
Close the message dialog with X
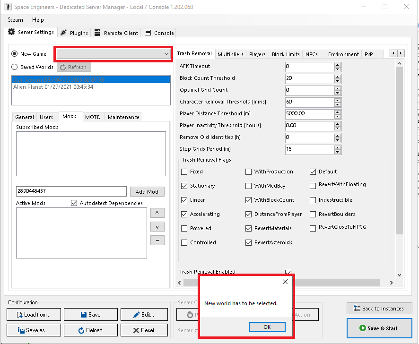pyautogui.click(x=285, y=282)
